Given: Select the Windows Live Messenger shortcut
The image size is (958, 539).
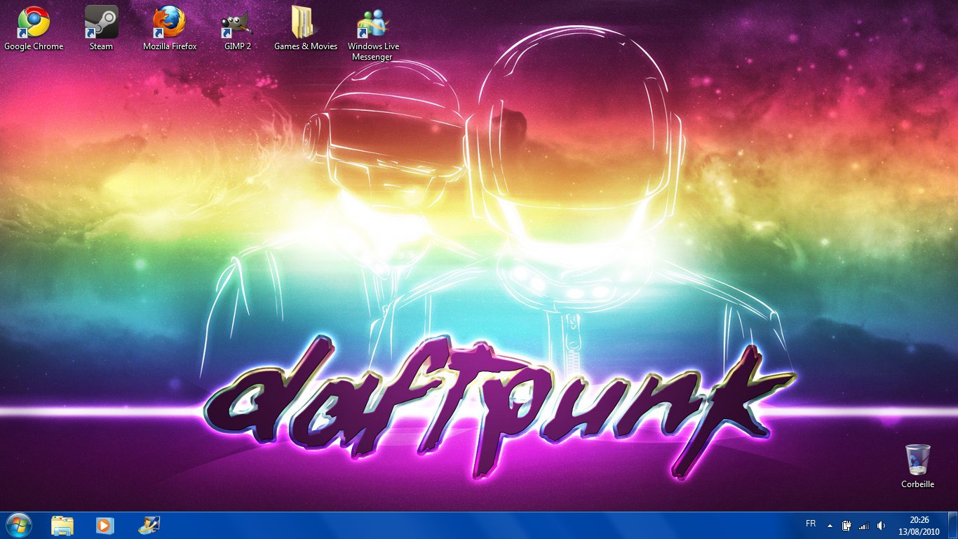Looking at the screenshot, I should [373, 34].
